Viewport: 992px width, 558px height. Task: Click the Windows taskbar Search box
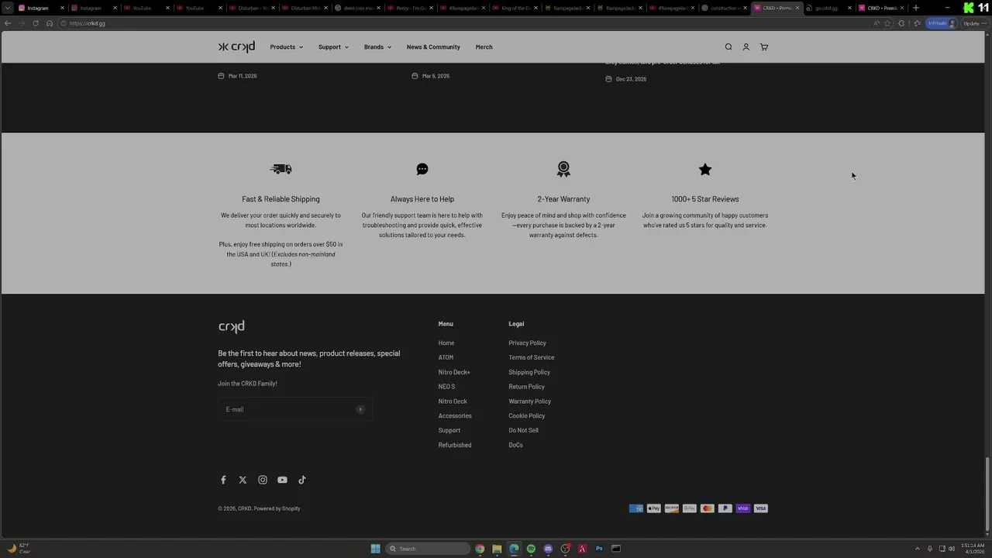tap(428, 549)
